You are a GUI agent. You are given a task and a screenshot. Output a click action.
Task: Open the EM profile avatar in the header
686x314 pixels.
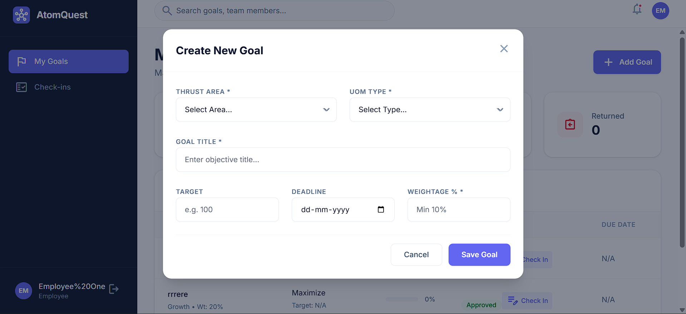pyautogui.click(x=661, y=11)
